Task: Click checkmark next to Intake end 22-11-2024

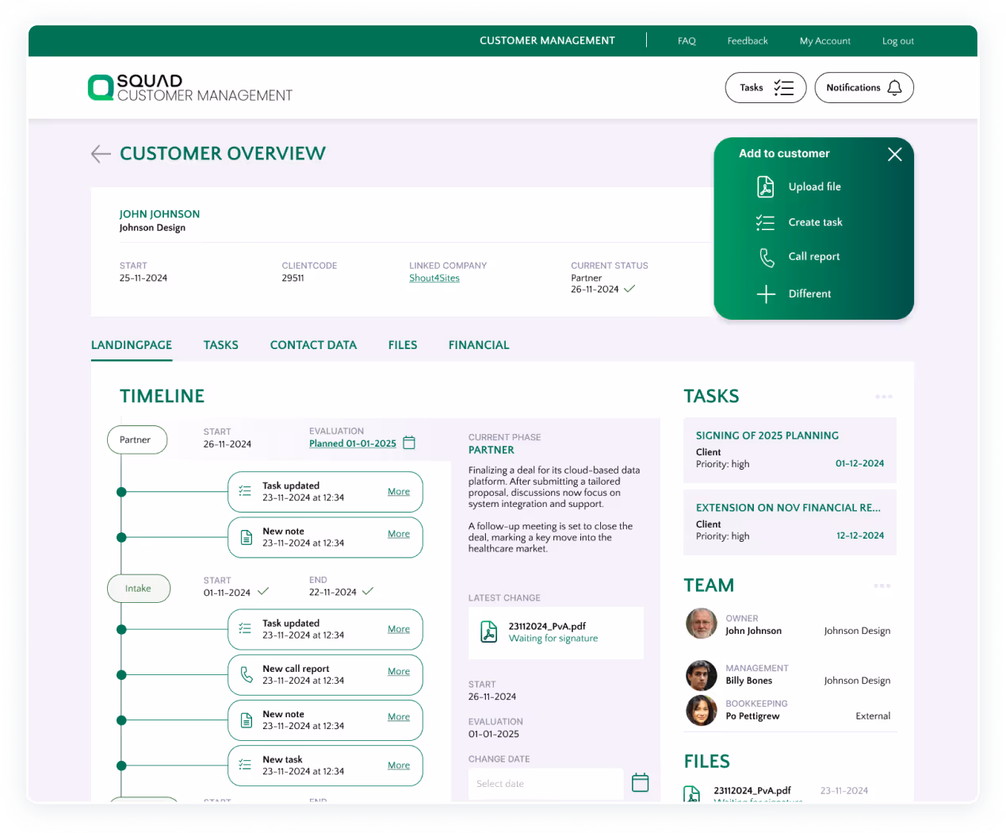Action: [x=367, y=591]
